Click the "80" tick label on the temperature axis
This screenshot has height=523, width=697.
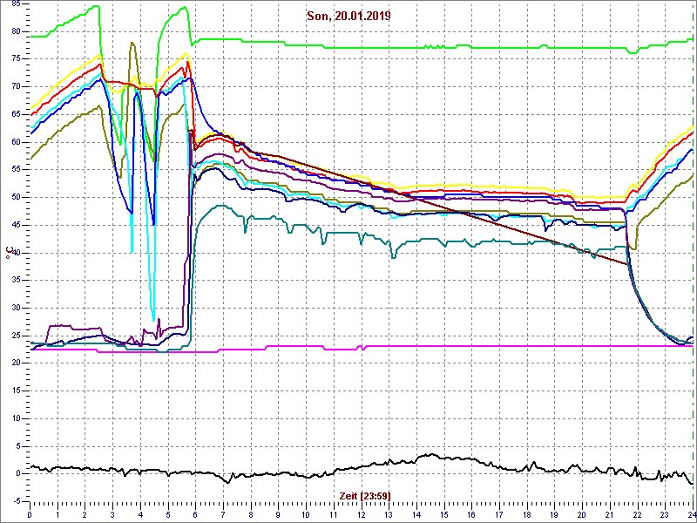pyautogui.click(x=15, y=31)
